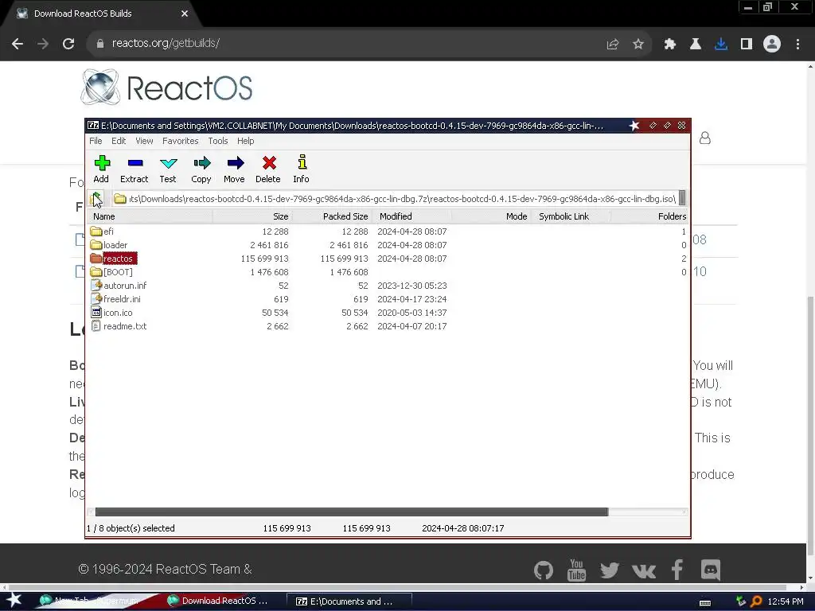Toggle the browser side panel icon
This screenshot has width=815, height=611.
pos(747,45)
